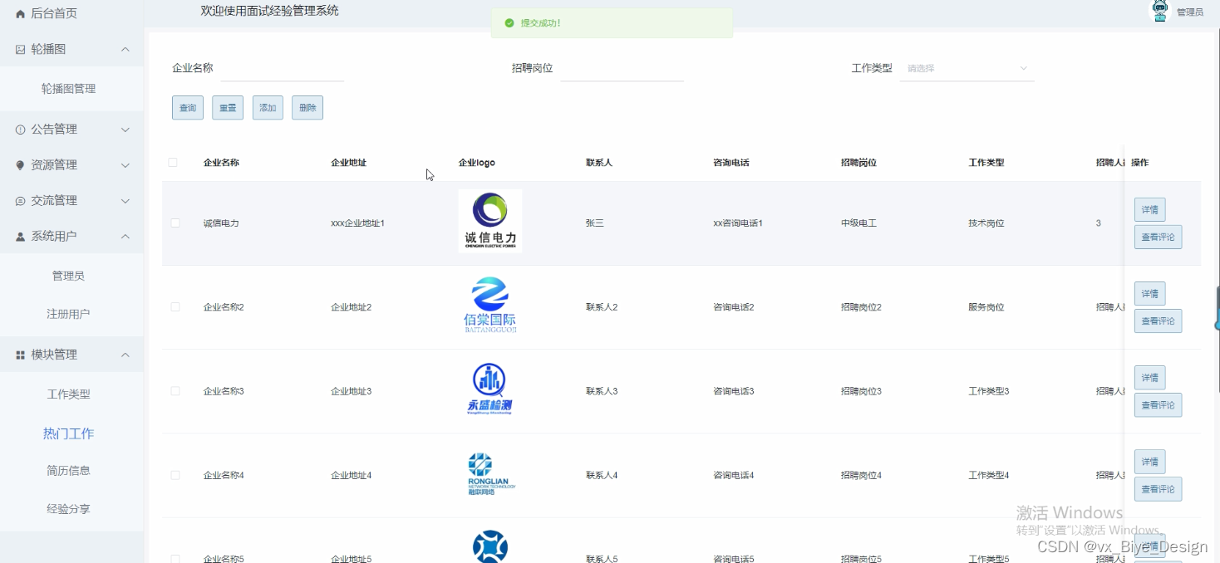Viewport: 1220px width, 563px height.
Task: Open the RONGLIAN logo thumbnail
Action: coord(490,473)
